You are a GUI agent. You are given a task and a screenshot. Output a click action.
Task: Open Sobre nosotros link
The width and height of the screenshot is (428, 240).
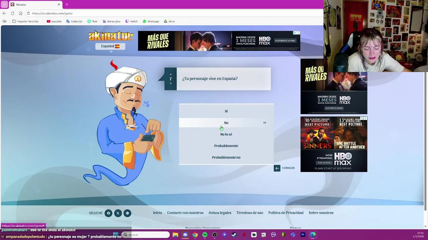(321, 213)
